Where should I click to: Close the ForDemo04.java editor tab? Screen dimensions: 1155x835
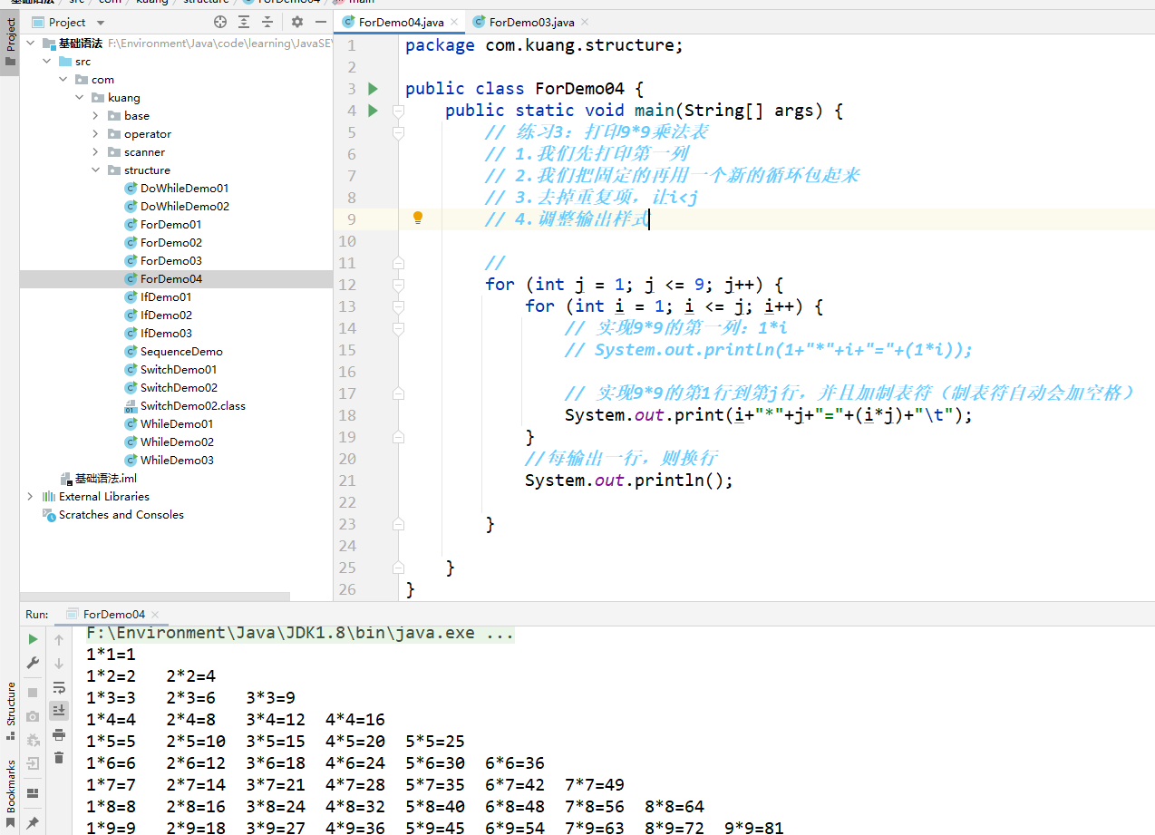click(453, 22)
